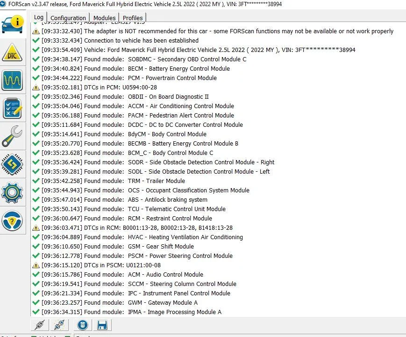Open the checklist tests section icon

tap(12, 109)
